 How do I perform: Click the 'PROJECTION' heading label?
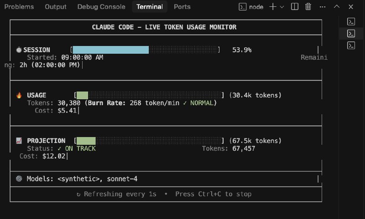click(x=46, y=141)
